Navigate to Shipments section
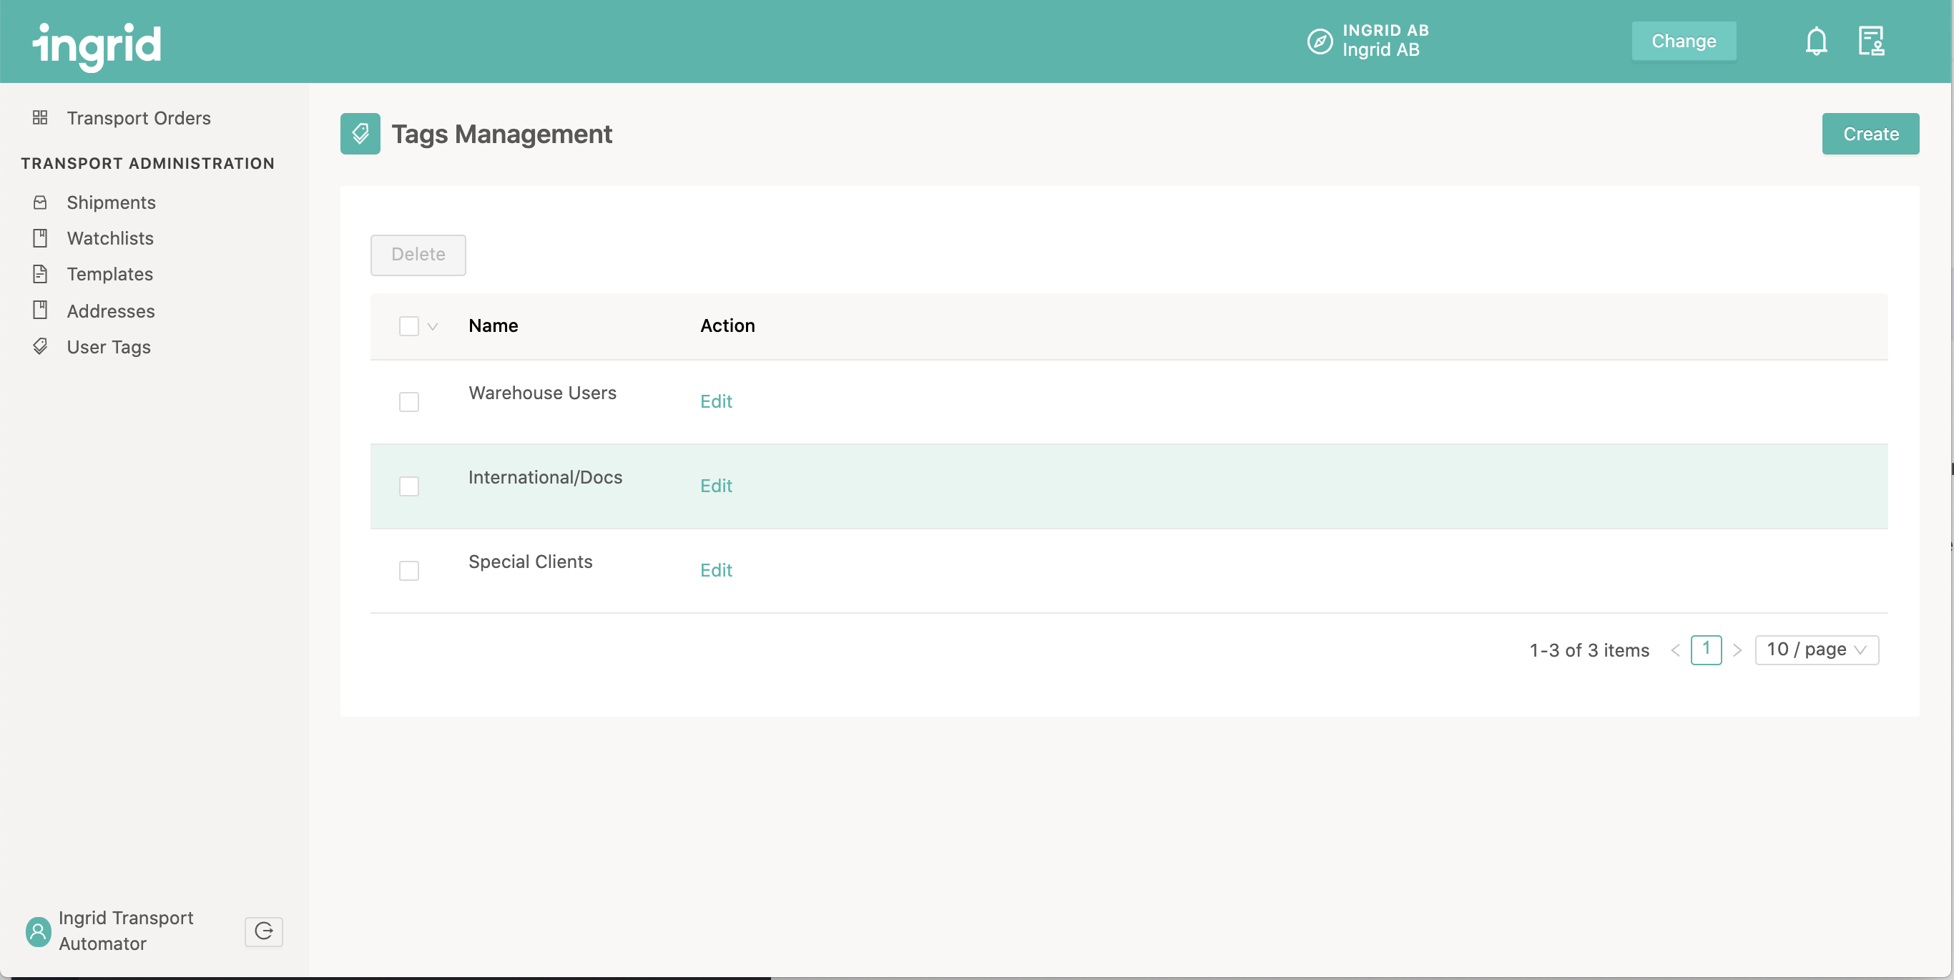Viewport: 1954px width, 980px height. tap(111, 200)
